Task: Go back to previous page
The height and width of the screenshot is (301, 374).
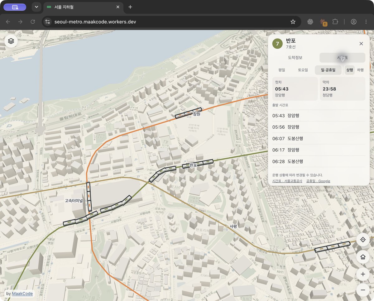Action: (x=8, y=22)
